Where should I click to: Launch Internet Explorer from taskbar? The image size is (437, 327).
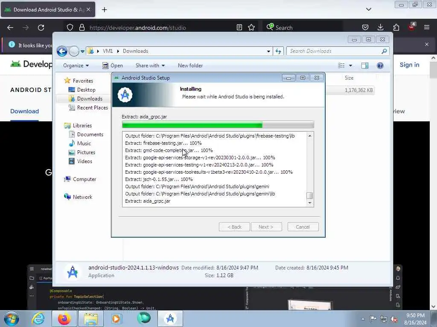pyautogui.click(x=38, y=318)
